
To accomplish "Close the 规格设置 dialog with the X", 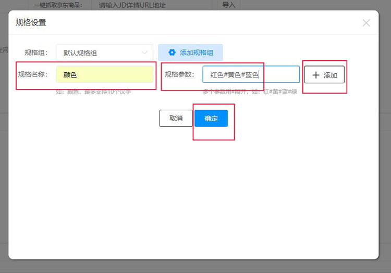I will click(366, 23).
